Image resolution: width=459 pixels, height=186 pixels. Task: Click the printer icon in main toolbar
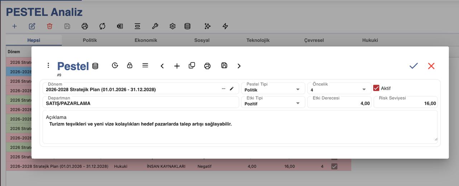[85, 26]
